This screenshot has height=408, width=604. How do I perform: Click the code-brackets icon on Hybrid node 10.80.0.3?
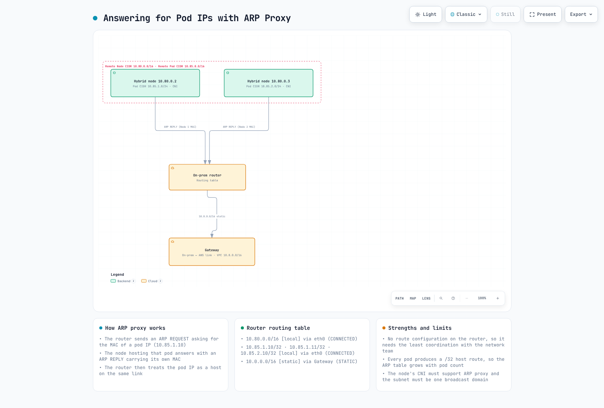[x=228, y=73]
